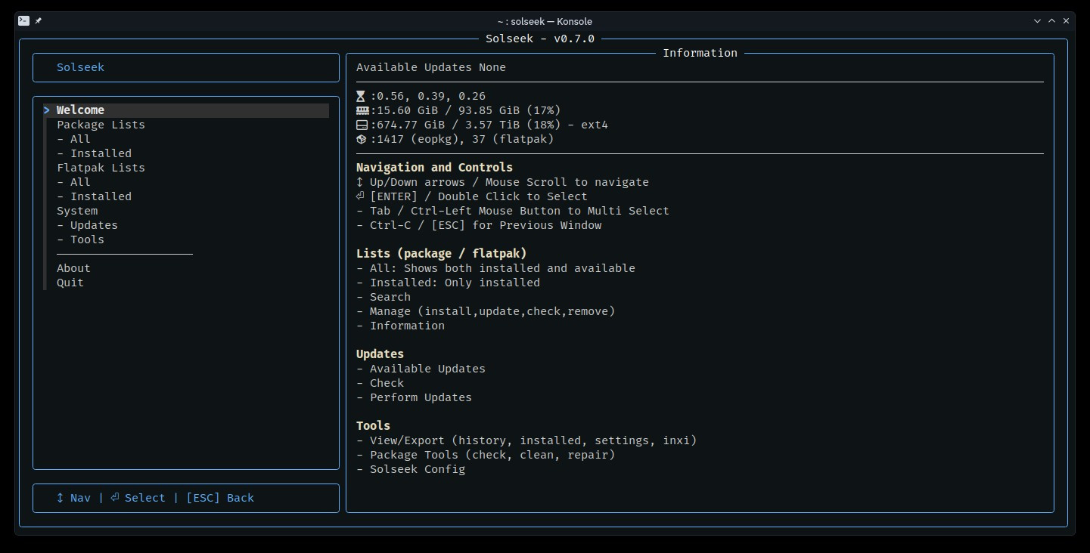Image resolution: width=1090 pixels, height=553 pixels.
Task: Click the Flatpak Lists heading in menu
Action: click(x=101, y=168)
